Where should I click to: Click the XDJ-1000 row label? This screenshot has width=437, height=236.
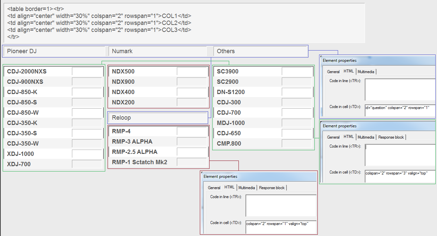coord(20,154)
